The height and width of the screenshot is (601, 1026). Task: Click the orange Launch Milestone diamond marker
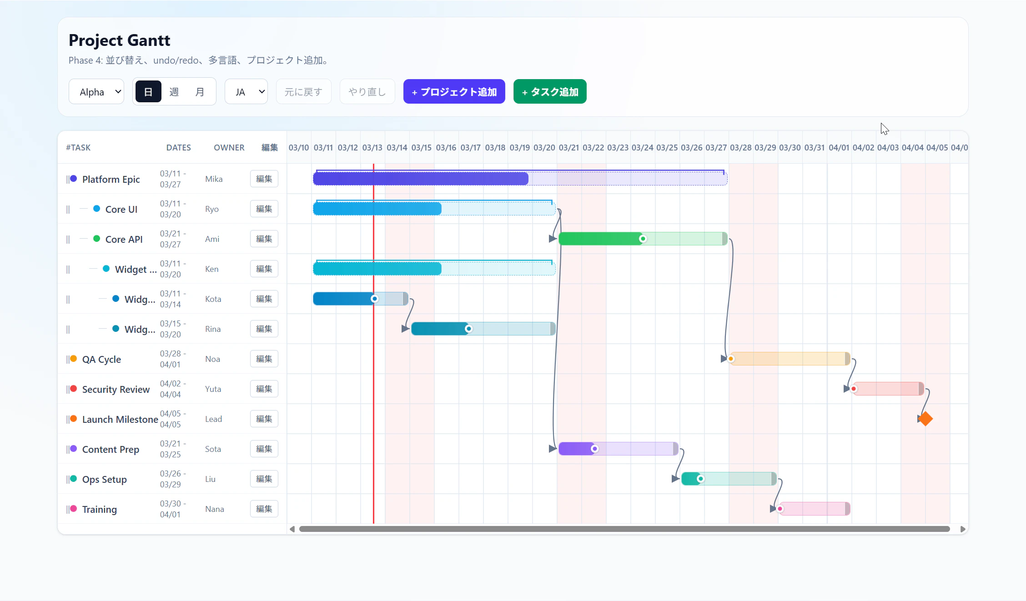(x=925, y=419)
